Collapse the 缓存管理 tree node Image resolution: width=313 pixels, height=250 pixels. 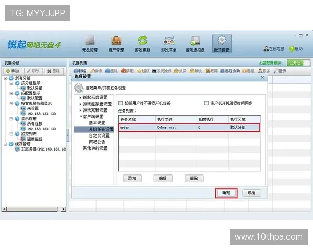5,144
